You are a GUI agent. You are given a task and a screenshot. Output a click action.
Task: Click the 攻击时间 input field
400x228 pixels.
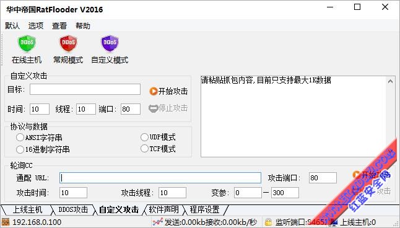73,193
